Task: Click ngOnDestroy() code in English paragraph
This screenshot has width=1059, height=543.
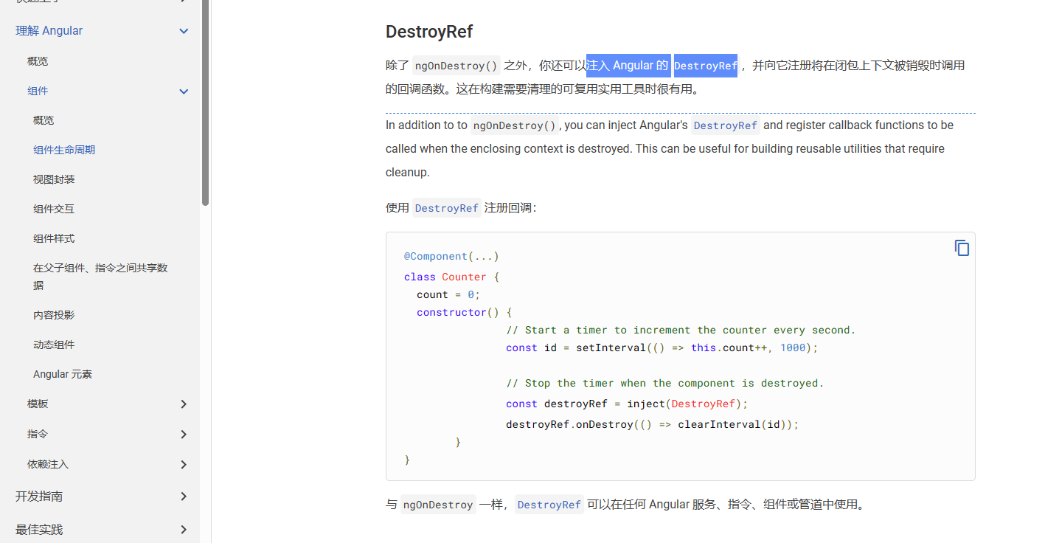Action: pos(515,125)
